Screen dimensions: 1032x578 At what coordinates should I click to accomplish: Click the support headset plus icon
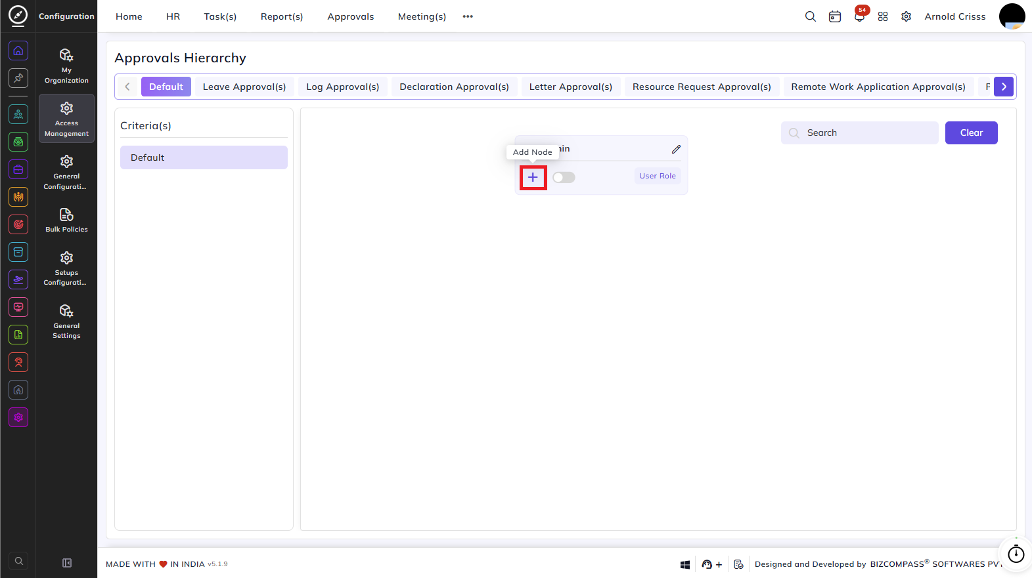tap(712, 564)
